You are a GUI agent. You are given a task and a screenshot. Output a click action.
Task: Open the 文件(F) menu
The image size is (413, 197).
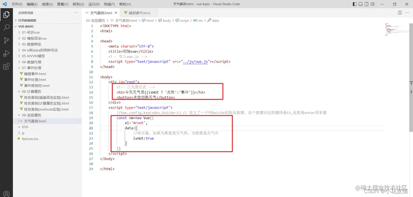click(17, 4)
